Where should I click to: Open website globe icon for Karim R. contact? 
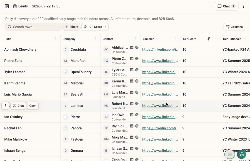[137, 81]
